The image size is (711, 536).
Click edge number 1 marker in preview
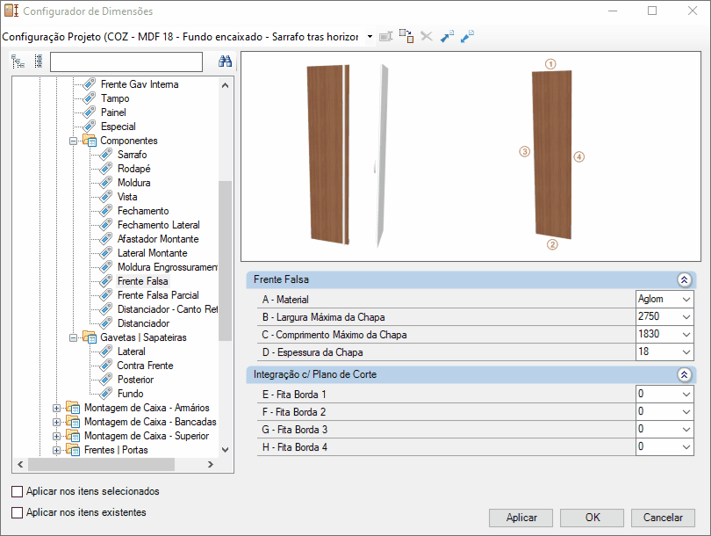pos(550,63)
